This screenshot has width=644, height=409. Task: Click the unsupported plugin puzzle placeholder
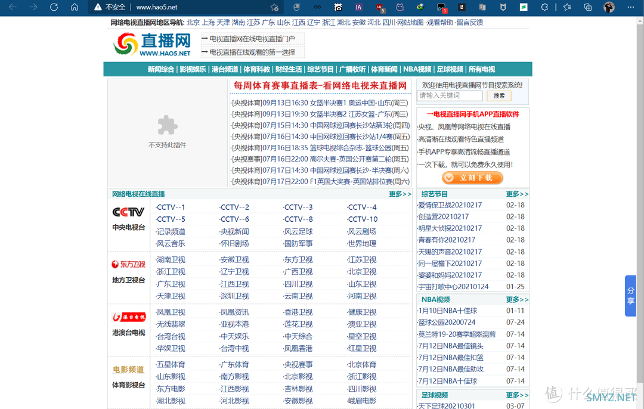[168, 125]
